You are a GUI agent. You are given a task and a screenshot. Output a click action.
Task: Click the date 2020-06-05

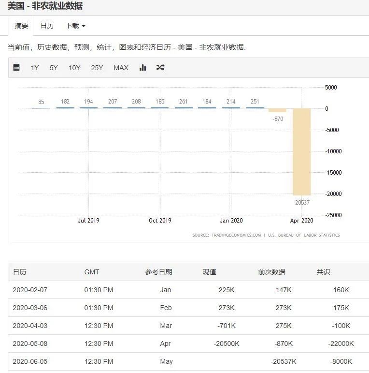point(30,361)
